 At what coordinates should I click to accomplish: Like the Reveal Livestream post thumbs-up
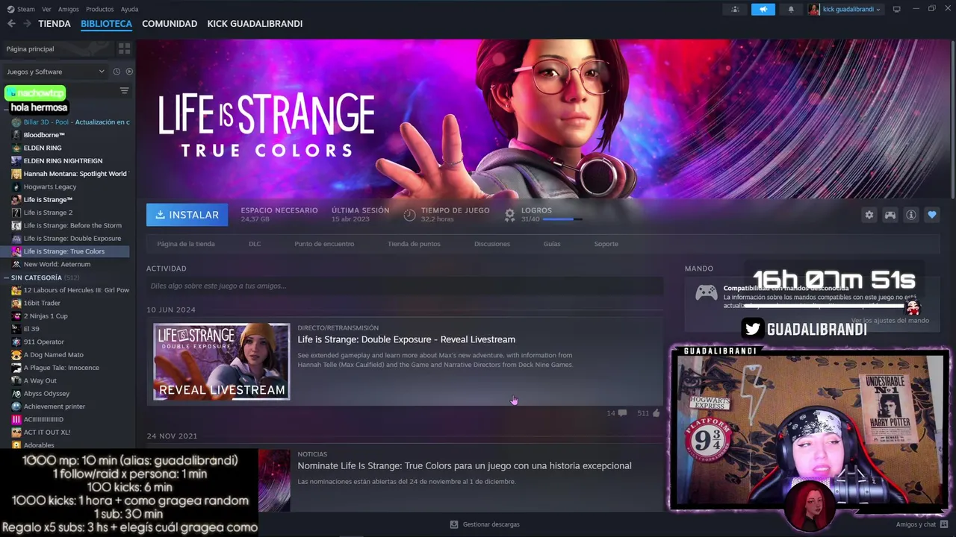pos(656,412)
